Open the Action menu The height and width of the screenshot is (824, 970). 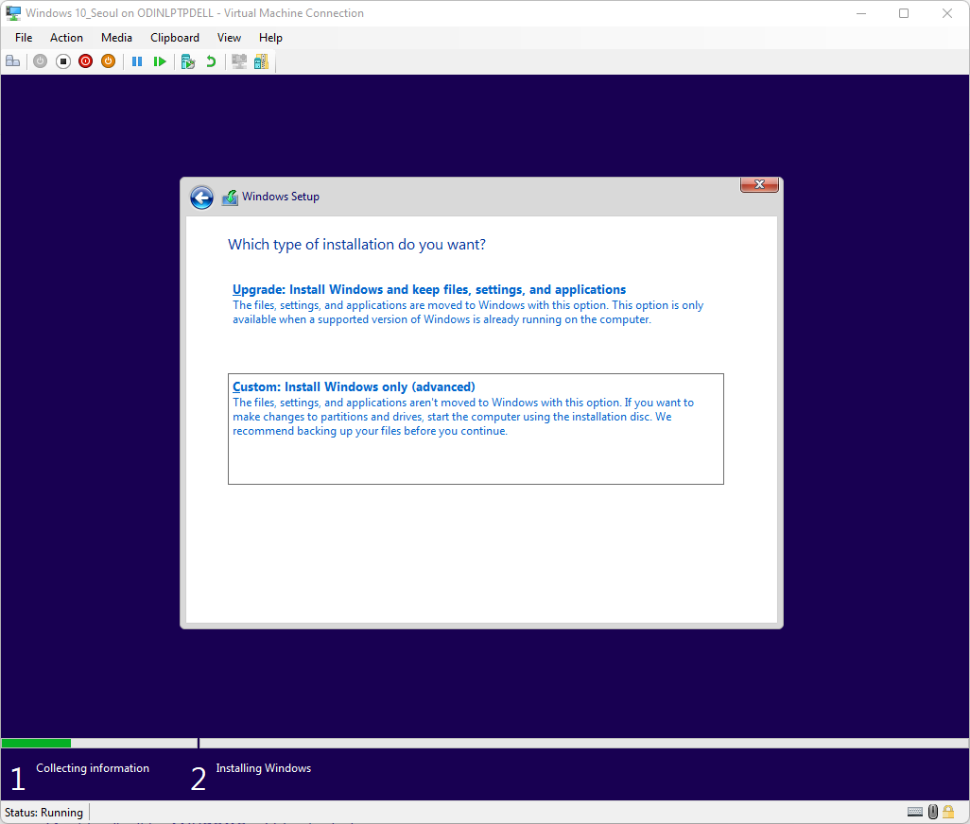(66, 38)
